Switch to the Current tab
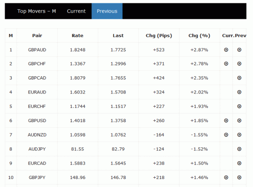This screenshot has height=187, width=253. tap(76, 11)
